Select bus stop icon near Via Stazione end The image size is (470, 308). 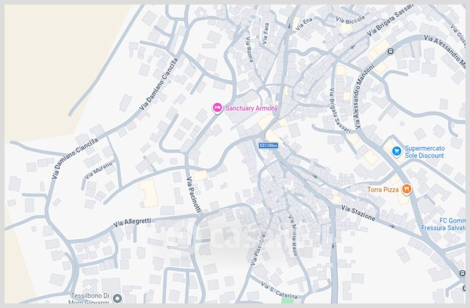(x=462, y=273)
